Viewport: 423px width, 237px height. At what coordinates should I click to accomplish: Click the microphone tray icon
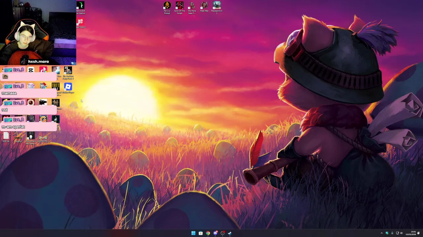[392, 233]
